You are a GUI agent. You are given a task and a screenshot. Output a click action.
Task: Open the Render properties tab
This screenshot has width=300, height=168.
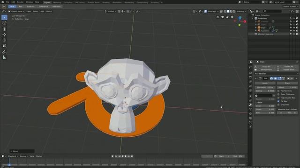pyautogui.click(x=250, y=73)
